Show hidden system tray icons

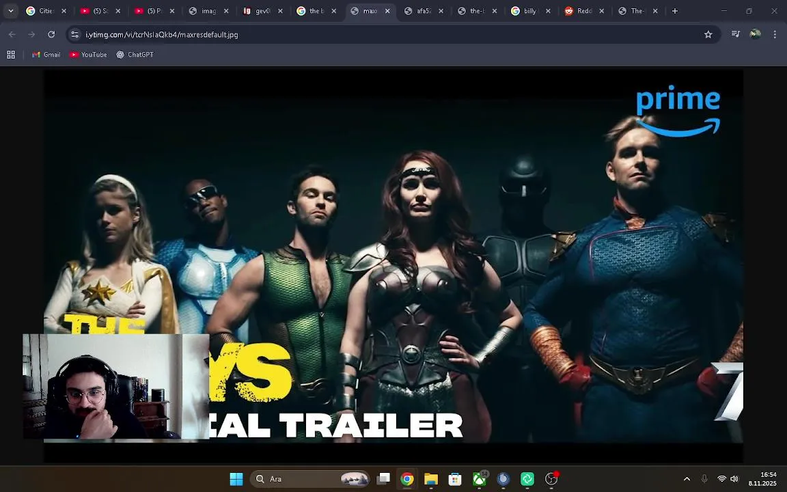687,479
